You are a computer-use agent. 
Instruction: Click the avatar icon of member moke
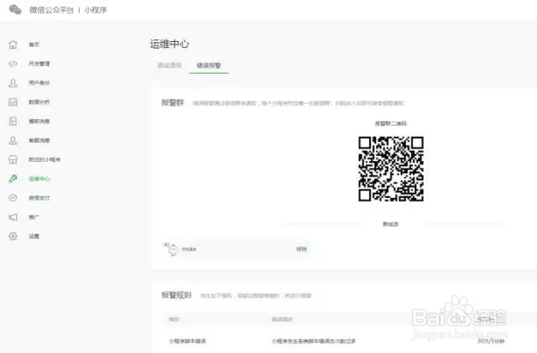[x=171, y=249]
